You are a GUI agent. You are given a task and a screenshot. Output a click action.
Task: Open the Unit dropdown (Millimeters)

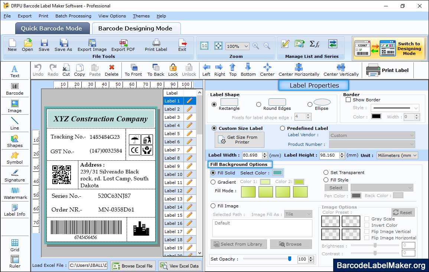[397, 155]
